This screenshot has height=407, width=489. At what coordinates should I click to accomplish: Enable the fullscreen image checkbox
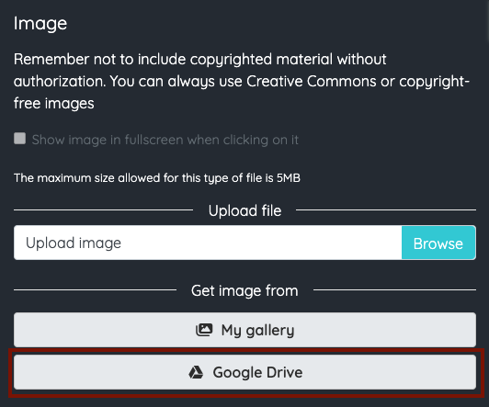pyautogui.click(x=19, y=139)
